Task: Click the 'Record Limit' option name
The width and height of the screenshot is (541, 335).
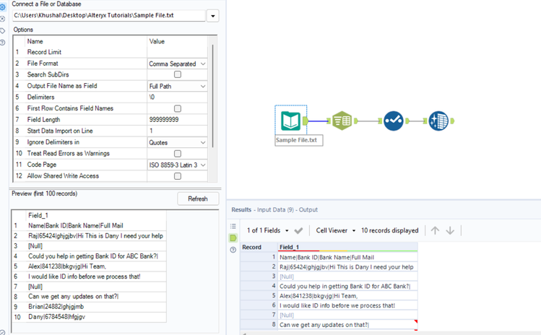Action: 44,52
